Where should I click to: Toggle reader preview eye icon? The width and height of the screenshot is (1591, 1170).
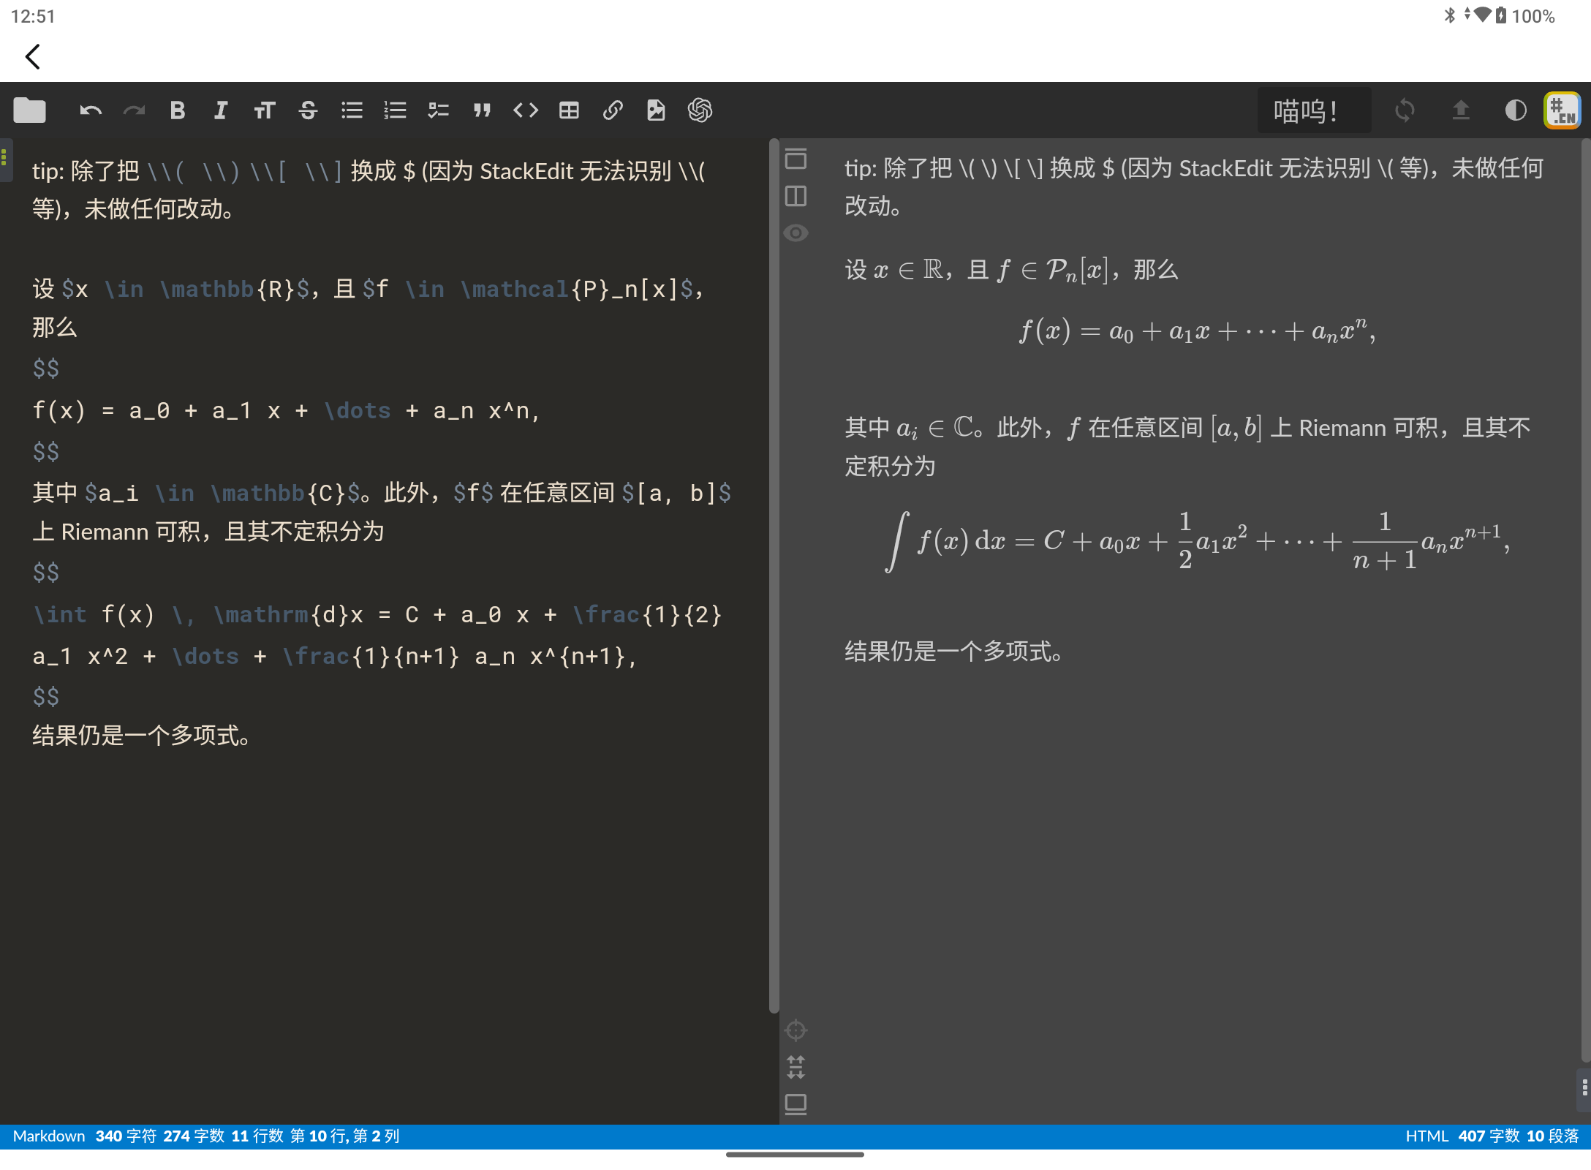(x=795, y=233)
